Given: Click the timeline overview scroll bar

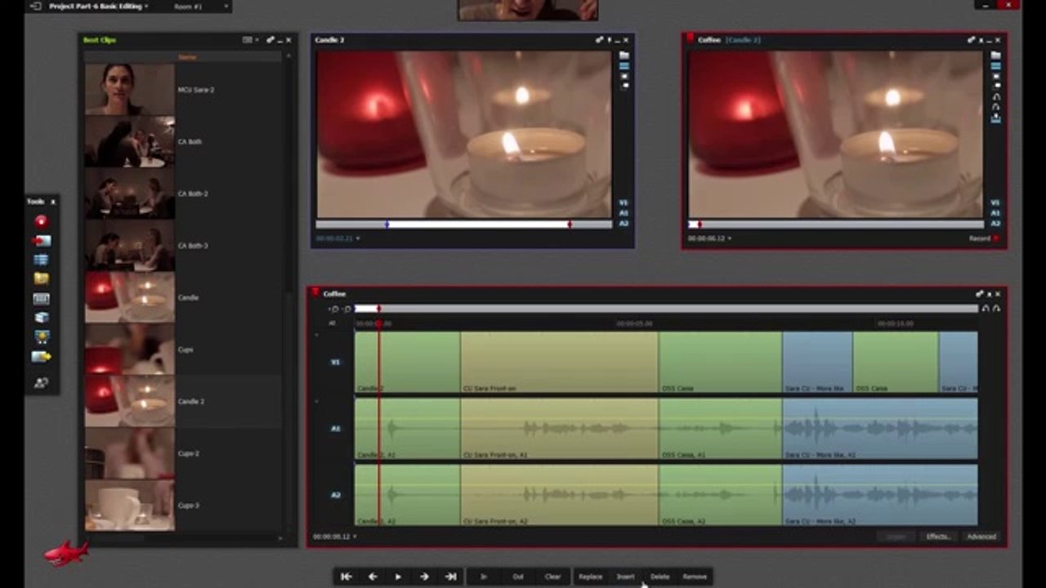Looking at the screenshot, I should point(666,309).
